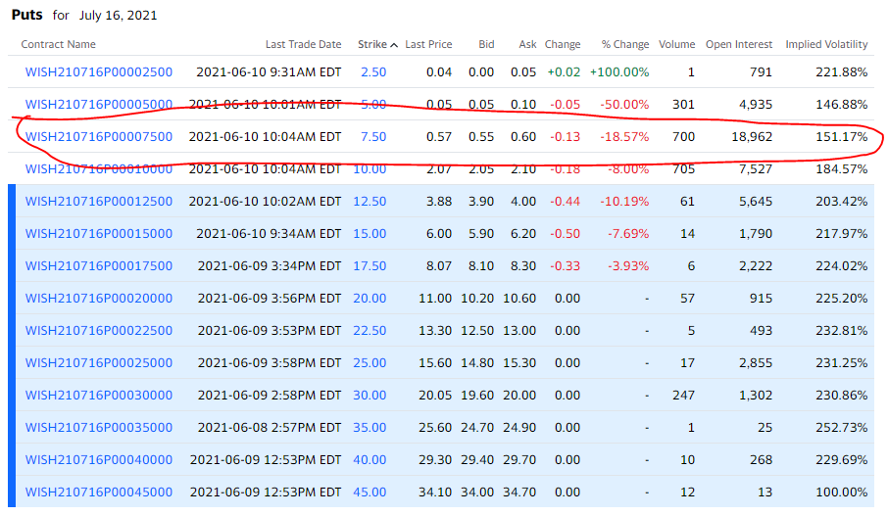Viewport: 888px width, 516px height.
Task: Click the Open Interest column header
Action: [739, 44]
